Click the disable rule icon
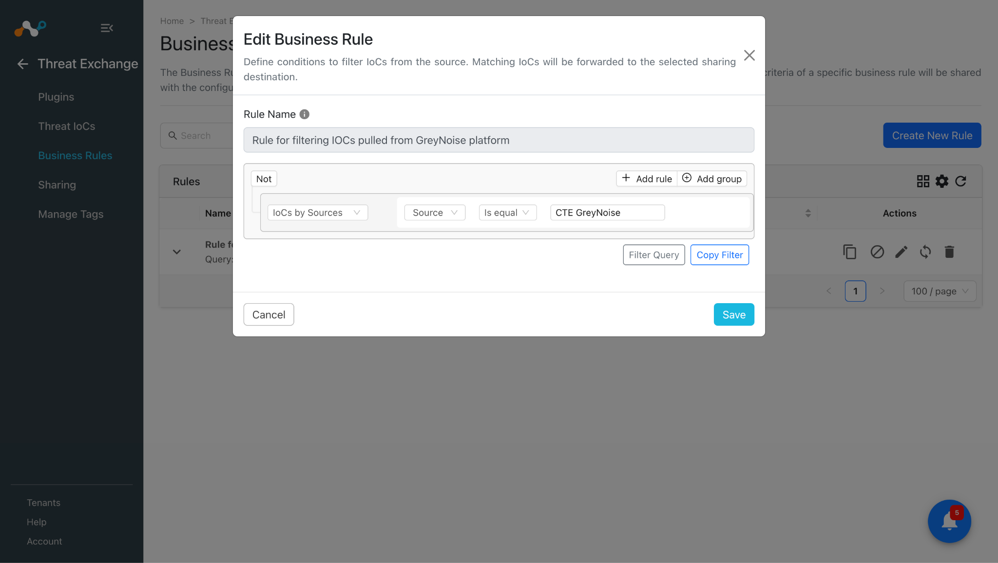998x563 pixels. click(x=877, y=252)
